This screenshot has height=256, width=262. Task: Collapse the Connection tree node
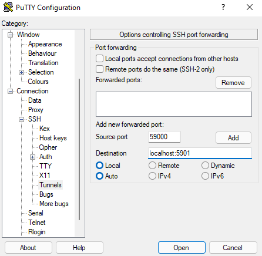(x=10, y=91)
